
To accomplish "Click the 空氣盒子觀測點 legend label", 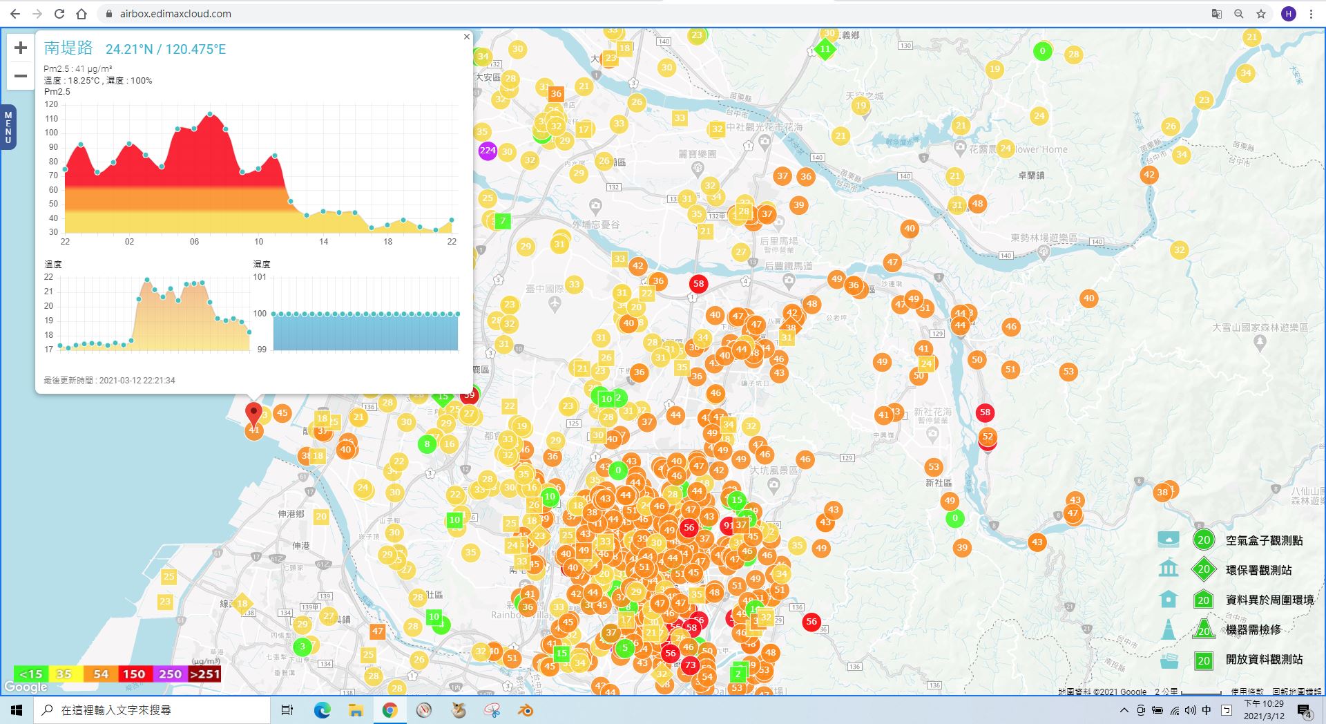I will click(x=1265, y=540).
